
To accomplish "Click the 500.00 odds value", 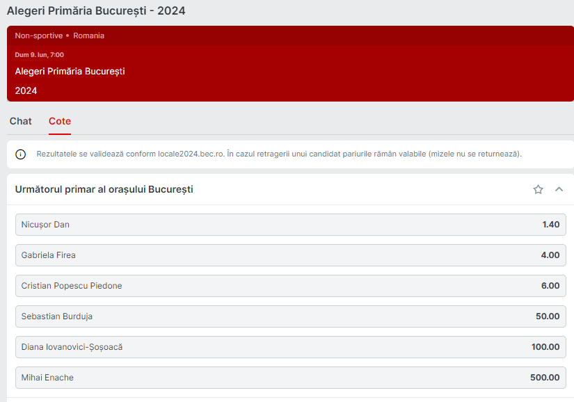I will [x=545, y=378].
